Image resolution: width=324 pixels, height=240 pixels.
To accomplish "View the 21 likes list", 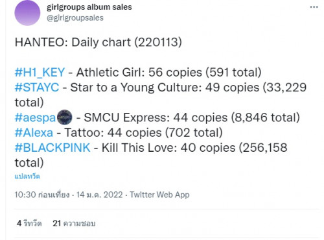I will (x=74, y=223).
